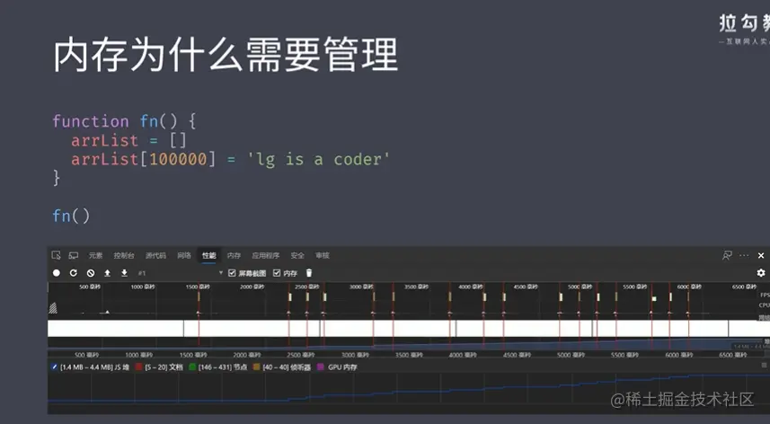Select the 性能 tab
Viewport: 770px width, 424px height.
click(x=209, y=255)
